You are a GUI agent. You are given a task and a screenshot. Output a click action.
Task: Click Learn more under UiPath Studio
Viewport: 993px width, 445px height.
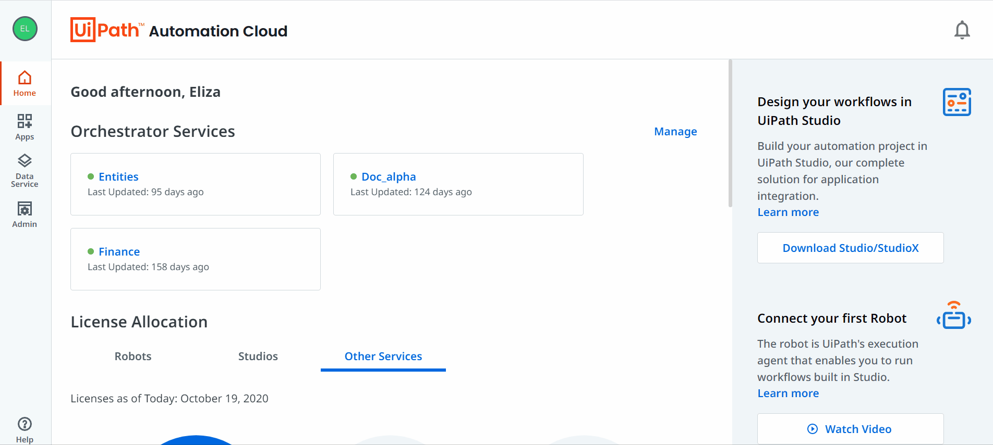[x=788, y=212]
